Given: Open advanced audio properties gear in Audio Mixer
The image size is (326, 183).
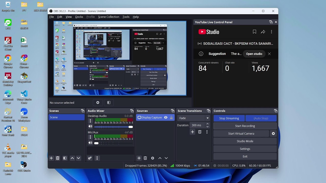Looking at the screenshot, I should pyautogui.click(x=90, y=158).
